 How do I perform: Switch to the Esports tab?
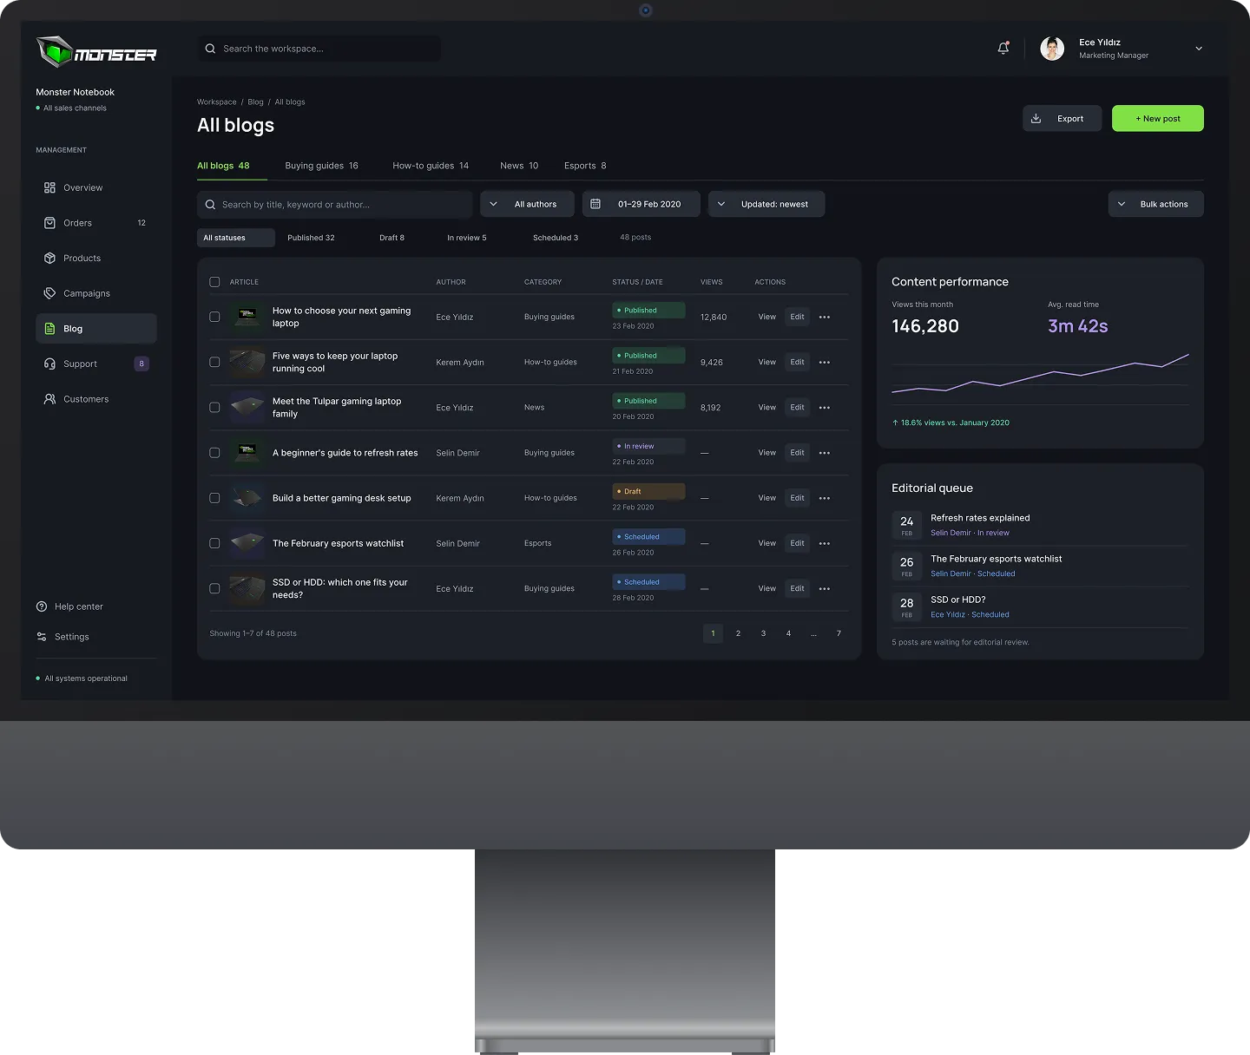(585, 166)
